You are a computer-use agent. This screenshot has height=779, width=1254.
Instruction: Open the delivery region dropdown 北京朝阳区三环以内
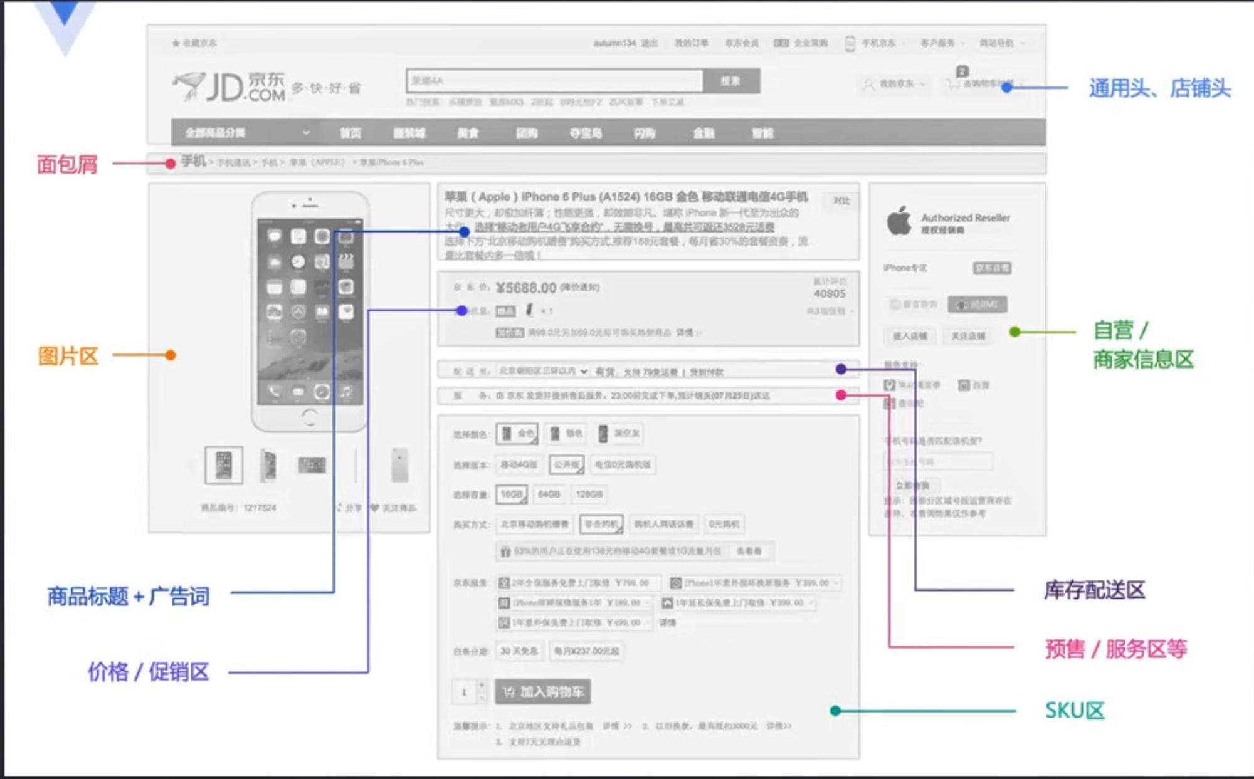click(x=543, y=371)
